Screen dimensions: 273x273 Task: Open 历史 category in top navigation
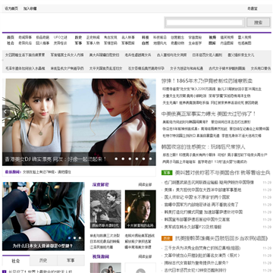coord(78,37)
